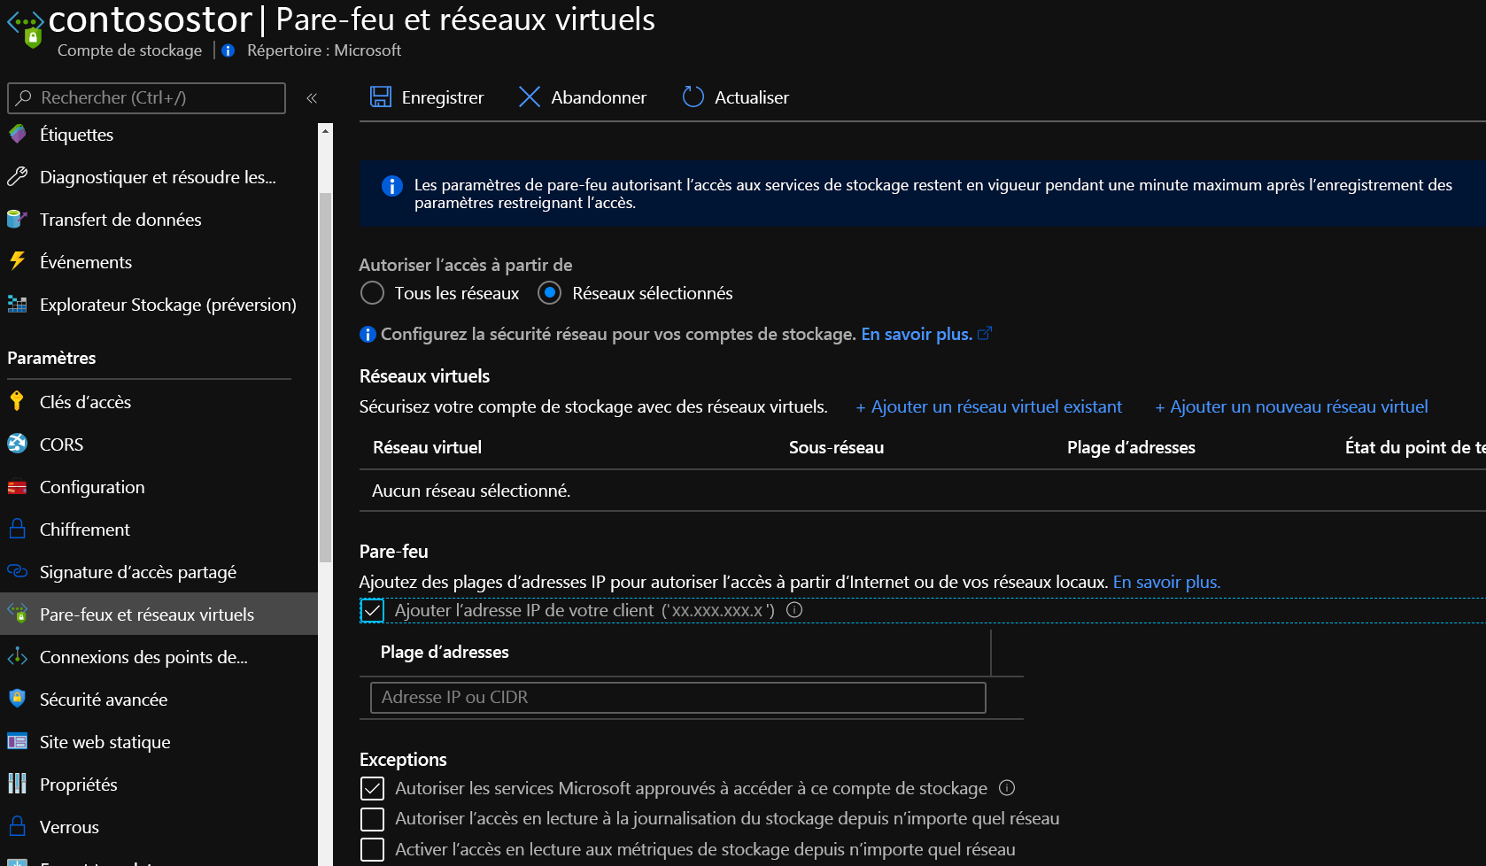Click the Répertoire info icon in header
Image resolution: width=1486 pixels, height=866 pixels.
click(228, 50)
